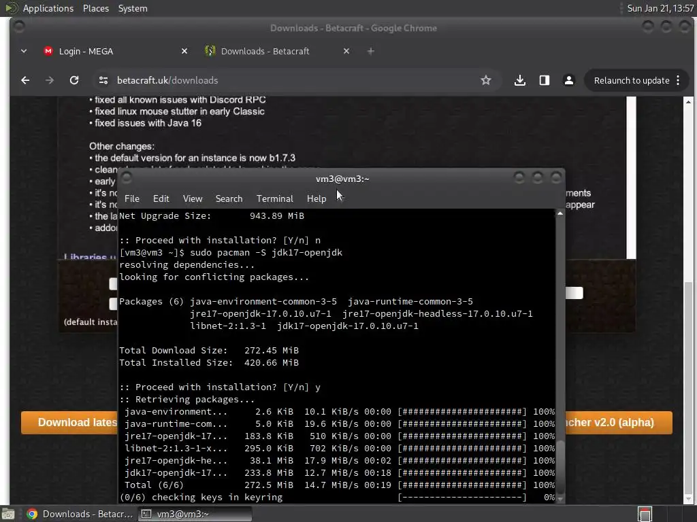Viewport: 697px width, 522px height.
Task: Click 'Net Upgrade Size: 943.89 MiB' line
Action: coord(212,215)
